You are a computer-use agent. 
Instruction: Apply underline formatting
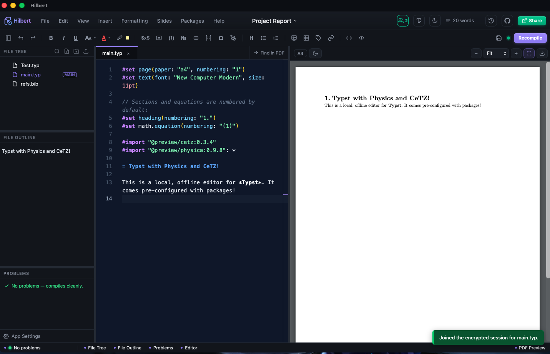click(x=76, y=38)
